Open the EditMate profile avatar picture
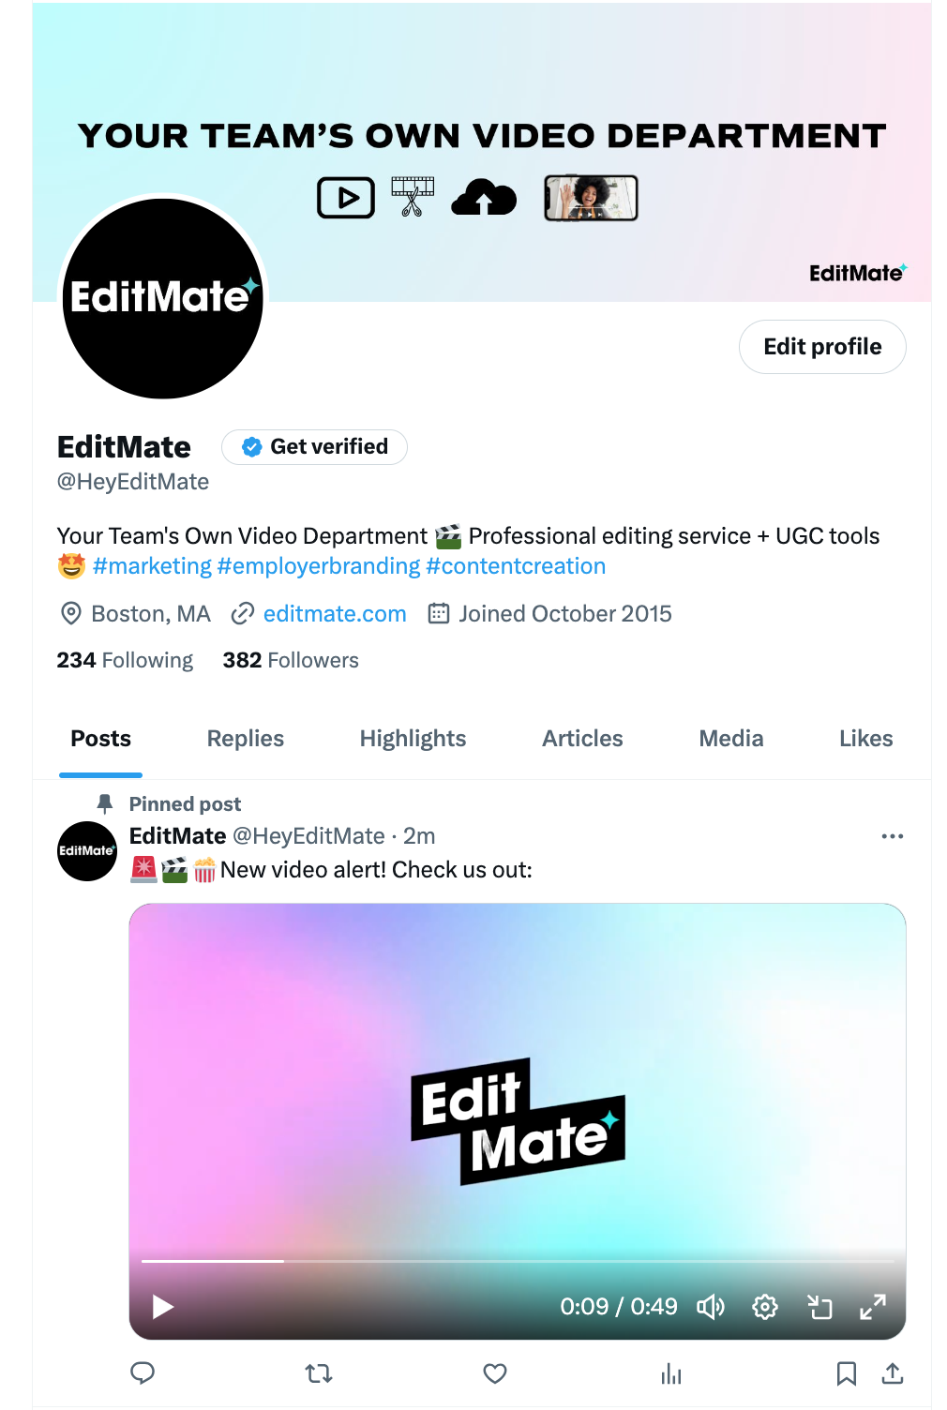The width and height of the screenshot is (947, 1410). (x=163, y=298)
